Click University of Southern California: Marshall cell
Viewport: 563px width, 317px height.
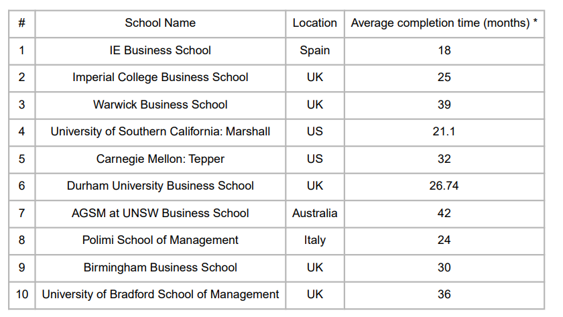point(160,132)
